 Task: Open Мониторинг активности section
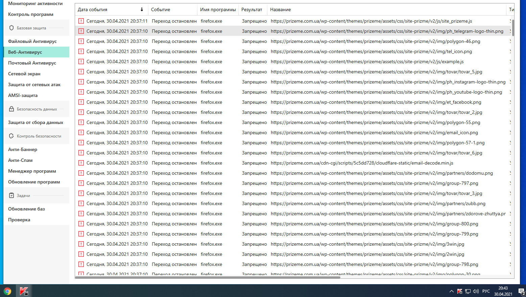[x=35, y=3]
